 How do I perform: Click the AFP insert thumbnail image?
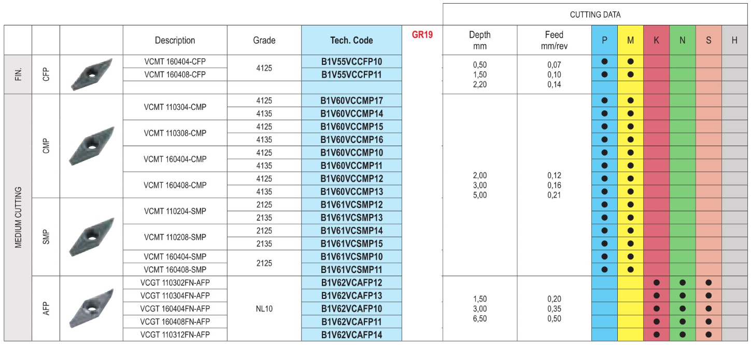91,308
